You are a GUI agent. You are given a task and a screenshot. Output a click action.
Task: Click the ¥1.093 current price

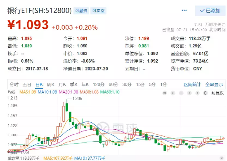pos(28,25)
